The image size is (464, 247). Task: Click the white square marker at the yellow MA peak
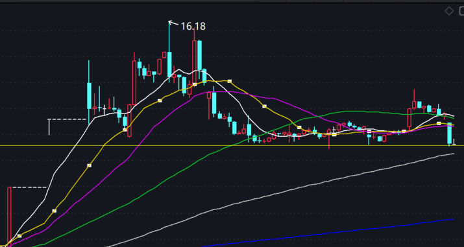point(229,81)
